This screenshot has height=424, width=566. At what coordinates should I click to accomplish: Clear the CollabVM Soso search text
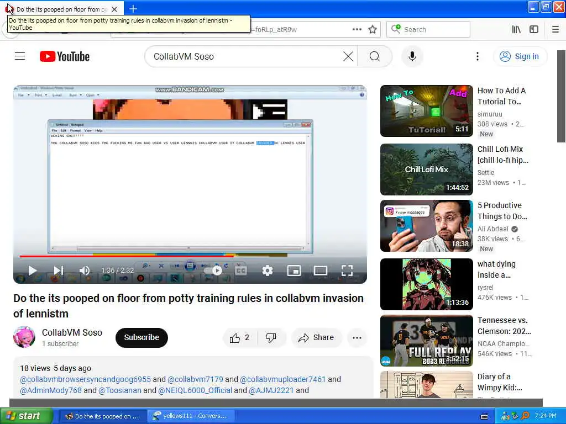click(348, 56)
